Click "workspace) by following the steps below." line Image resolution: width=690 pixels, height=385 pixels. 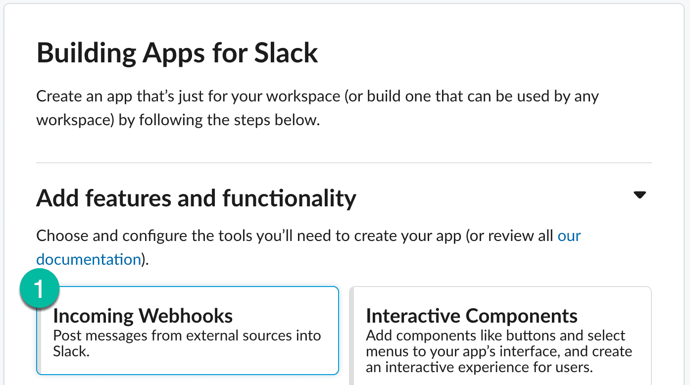(178, 120)
